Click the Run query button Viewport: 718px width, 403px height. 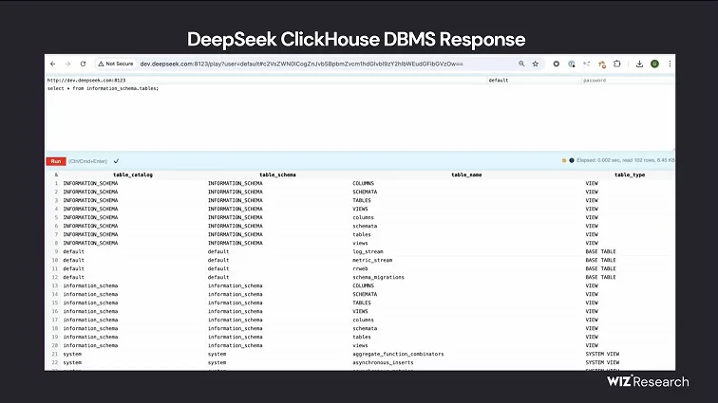coord(56,161)
